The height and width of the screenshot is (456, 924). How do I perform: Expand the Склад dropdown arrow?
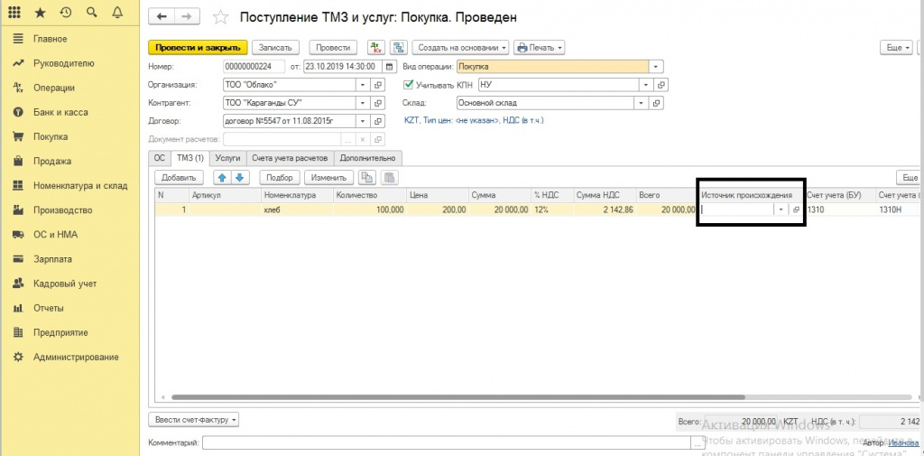tap(642, 103)
